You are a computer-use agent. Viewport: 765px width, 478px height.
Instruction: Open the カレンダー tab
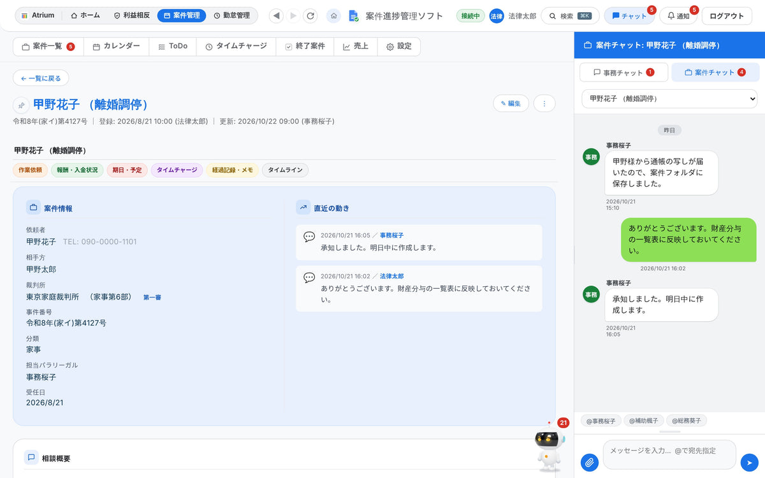coord(116,47)
